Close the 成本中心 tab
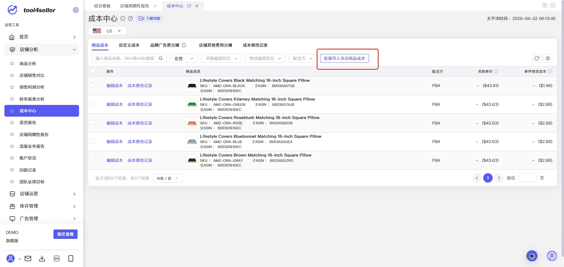 (x=197, y=6)
